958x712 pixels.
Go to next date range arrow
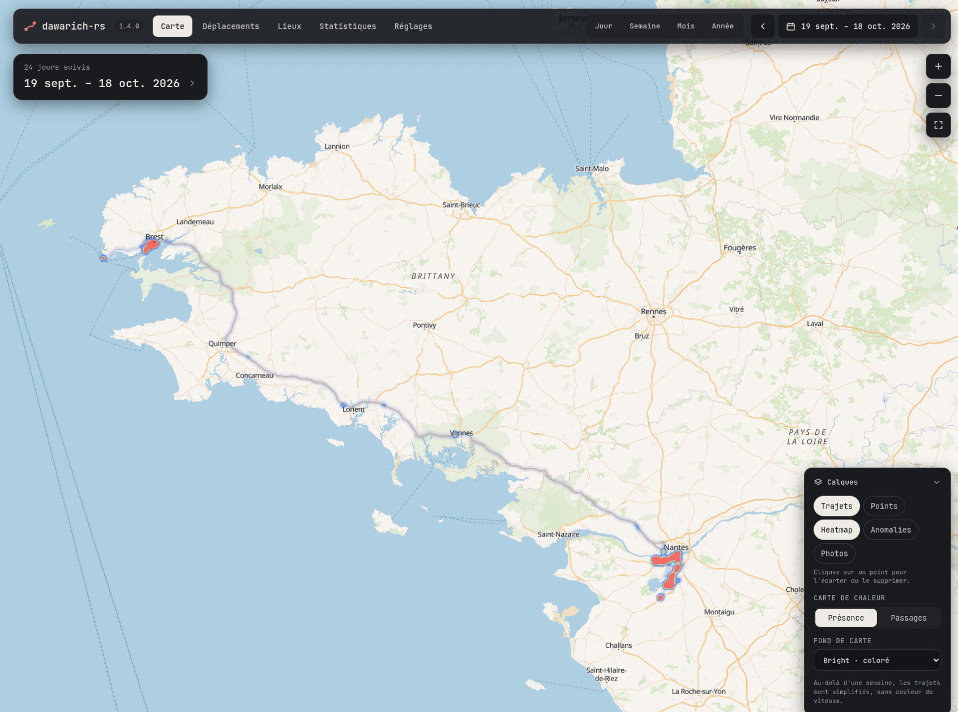tap(933, 26)
